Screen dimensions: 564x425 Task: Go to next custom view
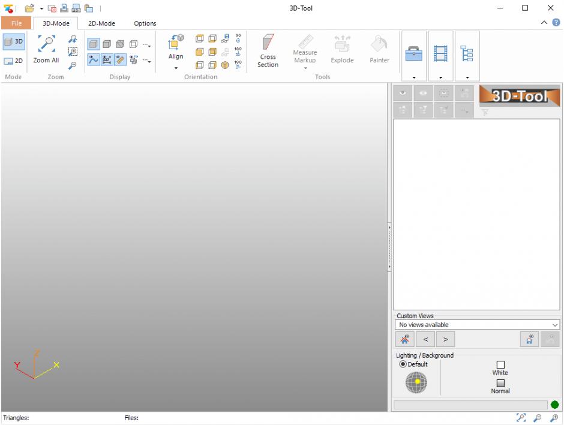[x=445, y=339]
